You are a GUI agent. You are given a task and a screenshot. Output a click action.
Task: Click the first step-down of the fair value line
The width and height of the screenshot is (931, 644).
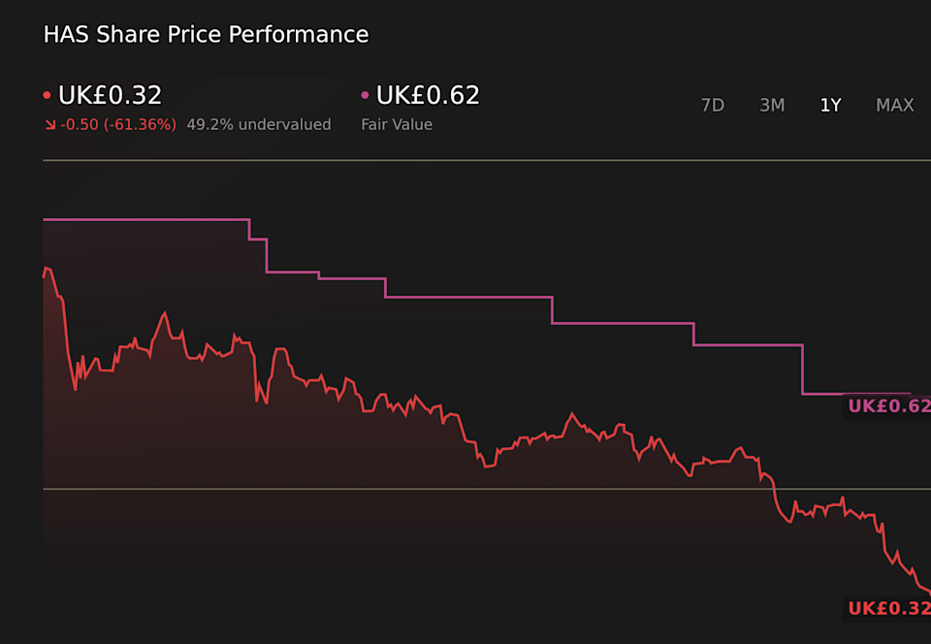click(250, 230)
